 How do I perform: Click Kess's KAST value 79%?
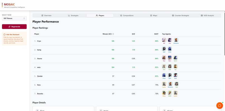[x=157, y=85]
